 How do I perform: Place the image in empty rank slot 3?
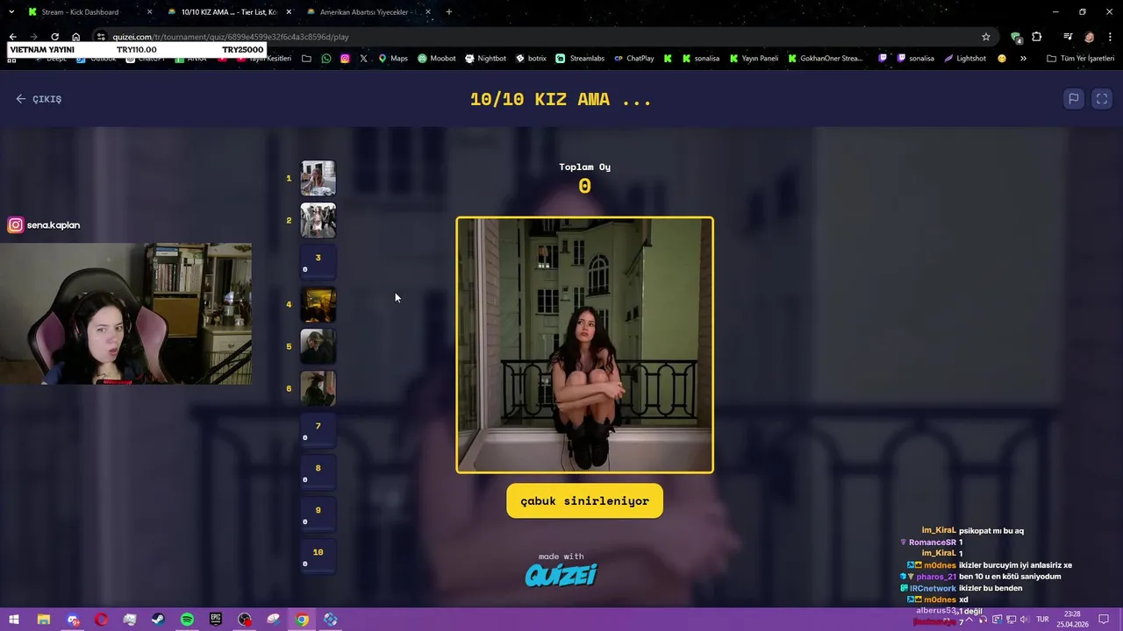click(x=318, y=262)
